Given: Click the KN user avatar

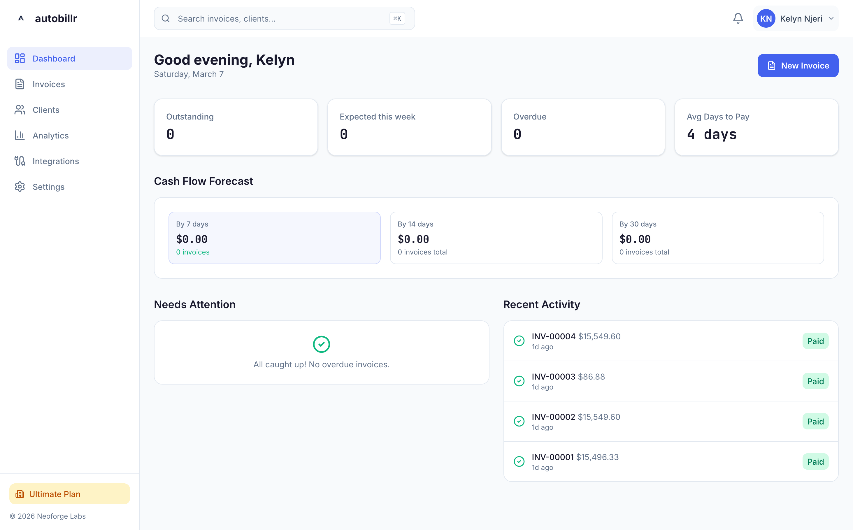Looking at the screenshot, I should [766, 19].
